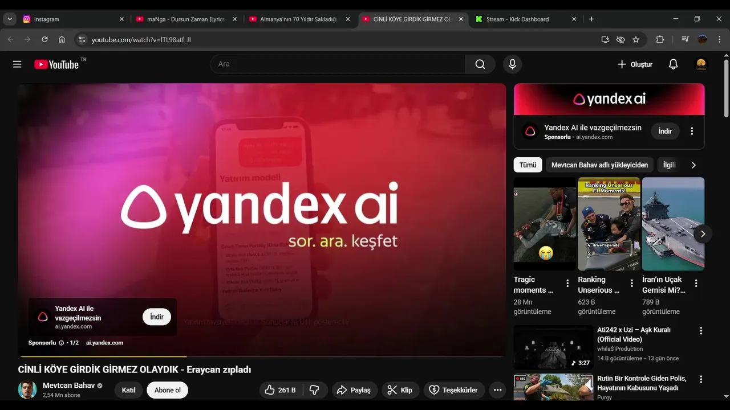This screenshot has width=730, height=410.
Task: Open the account avatar menu
Action: pos(701,64)
